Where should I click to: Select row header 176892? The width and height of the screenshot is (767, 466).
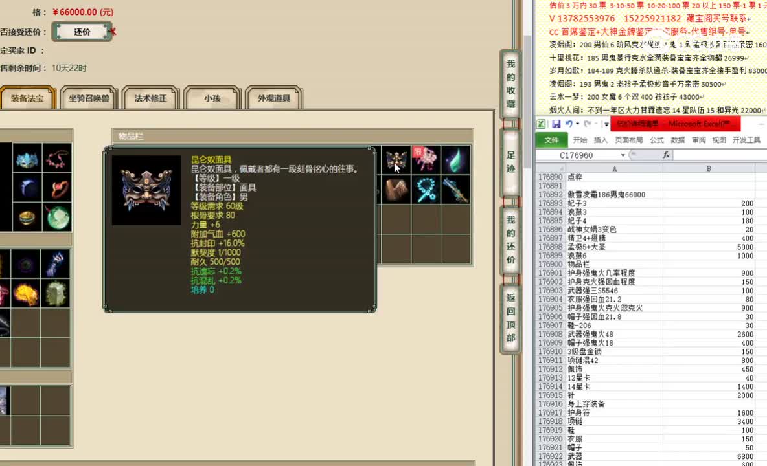pyautogui.click(x=550, y=194)
